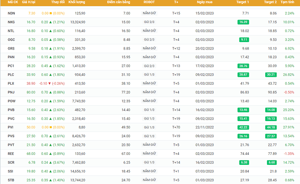Select the PVS stock code

point(11,136)
